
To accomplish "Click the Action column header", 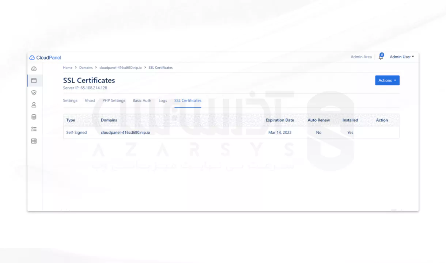I will [382, 120].
